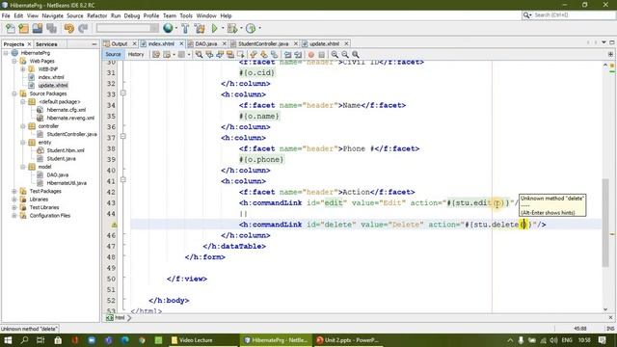This screenshot has width=617, height=347.
Task: Expand the Libraries node
Action: point(14,200)
